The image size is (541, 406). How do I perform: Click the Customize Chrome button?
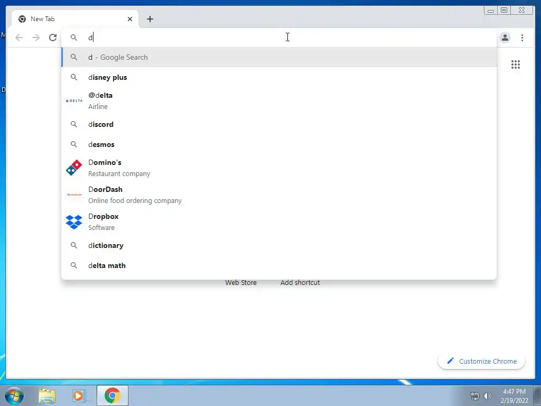(x=482, y=361)
